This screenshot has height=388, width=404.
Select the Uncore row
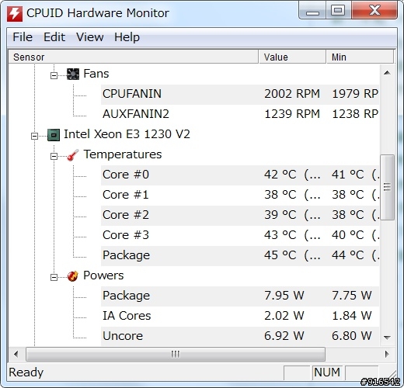[240, 336]
